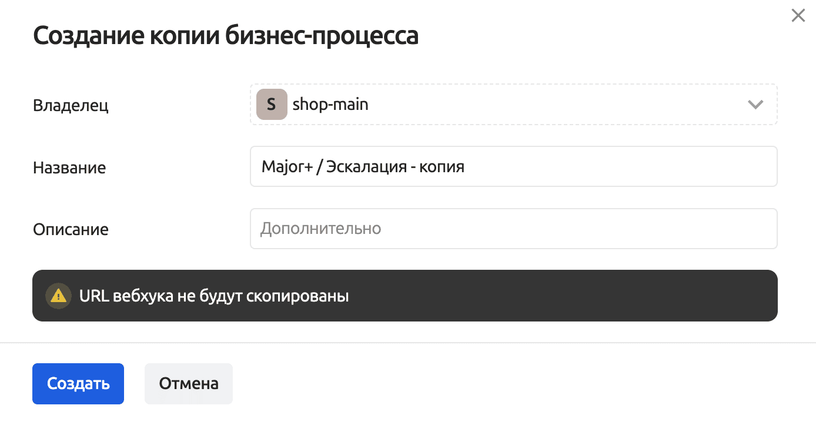Click the Название label
This screenshot has width=816, height=422.
(69, 168)
